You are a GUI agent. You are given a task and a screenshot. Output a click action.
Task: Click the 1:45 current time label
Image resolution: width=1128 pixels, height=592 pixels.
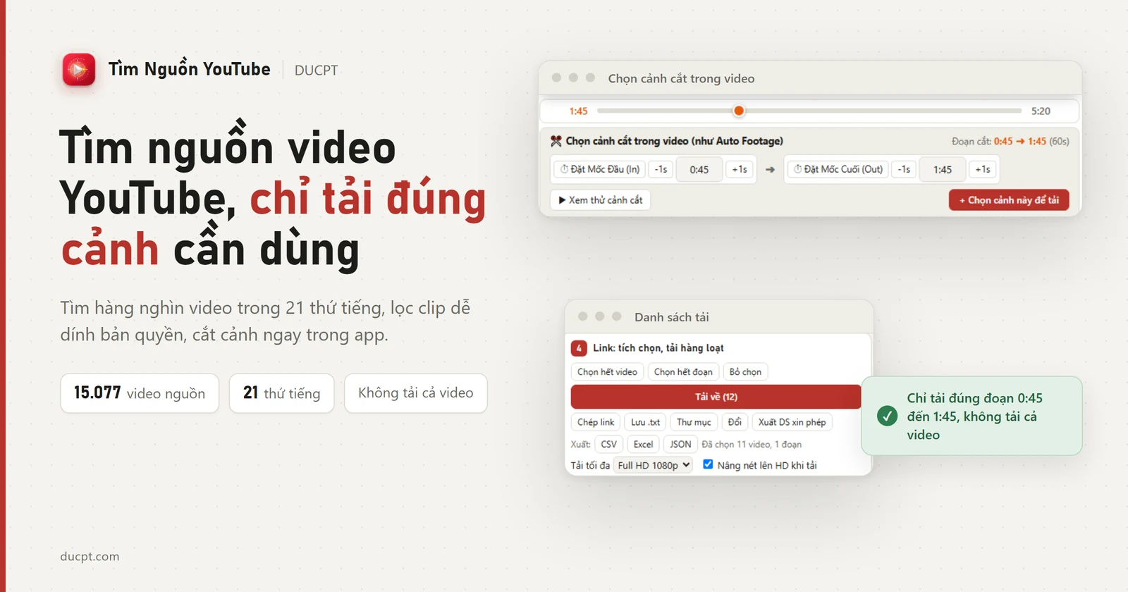click(578, 111)
